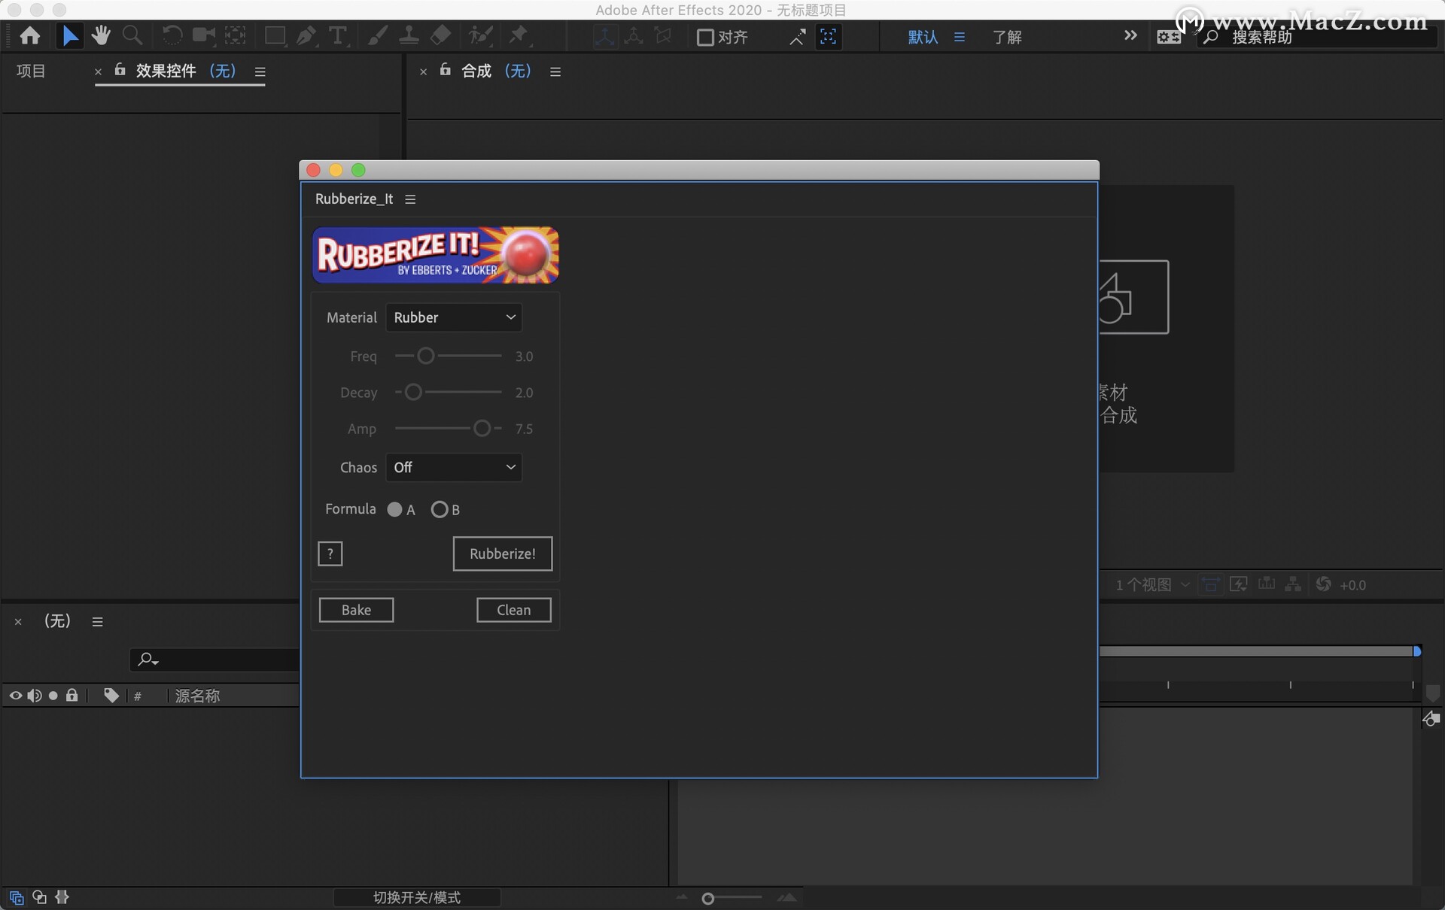Click the fast previews icon in composition viewer

click(1239, 584)
